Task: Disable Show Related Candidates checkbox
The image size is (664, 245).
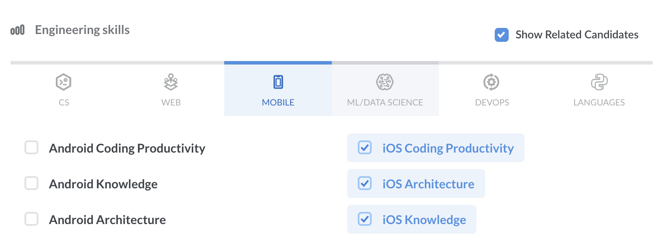Action: click(x=501, y=35)
